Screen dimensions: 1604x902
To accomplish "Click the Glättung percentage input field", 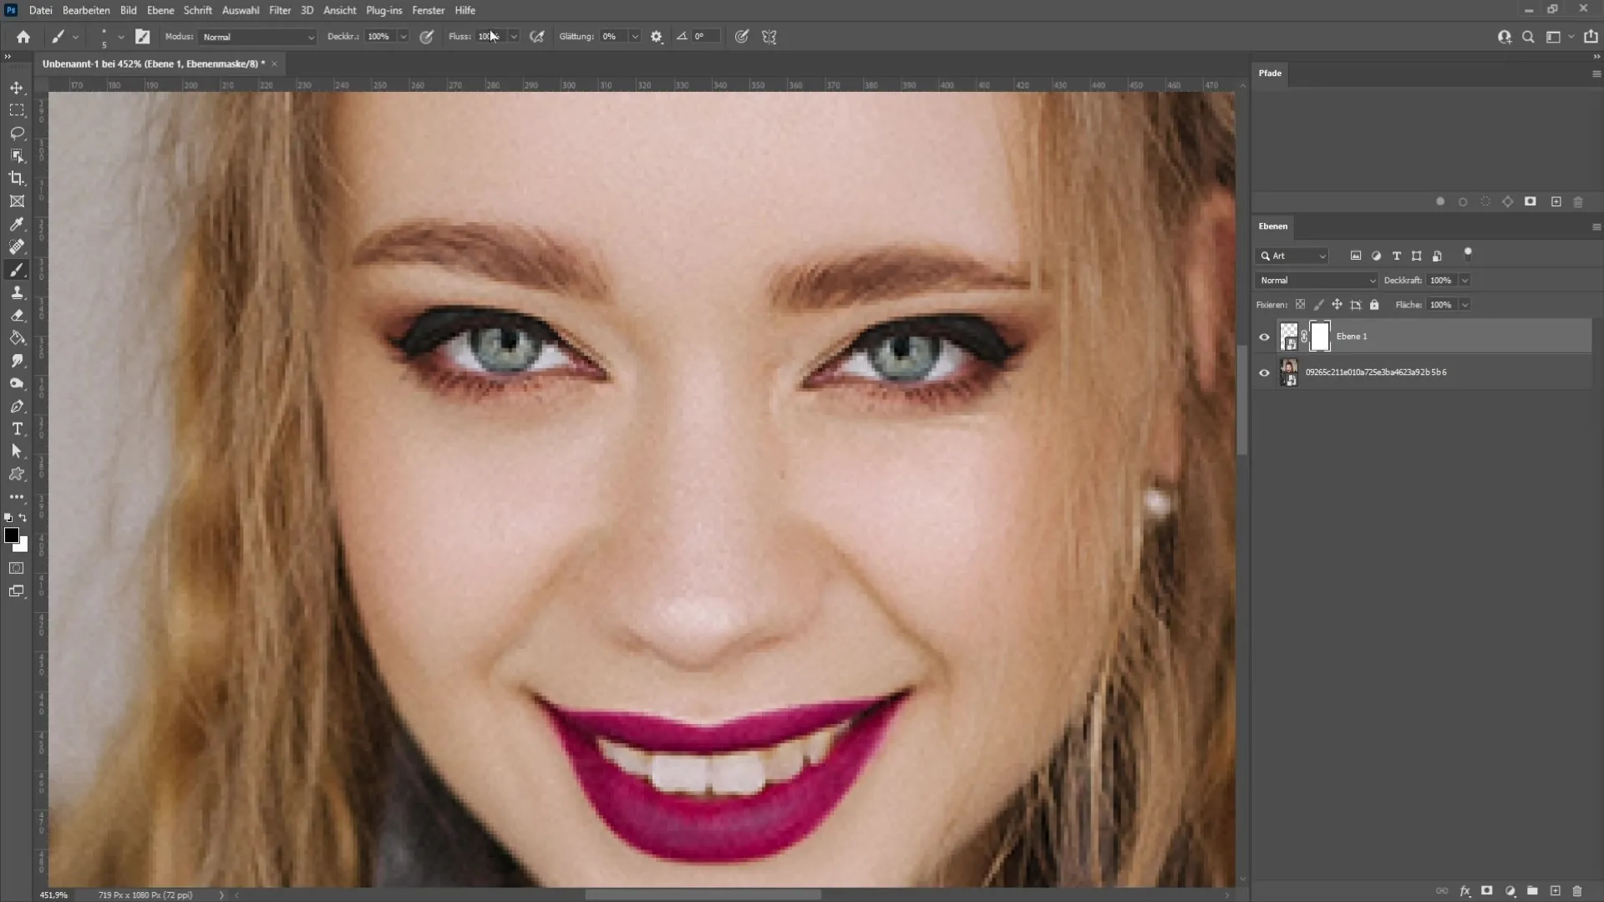I will coord(612,37).
